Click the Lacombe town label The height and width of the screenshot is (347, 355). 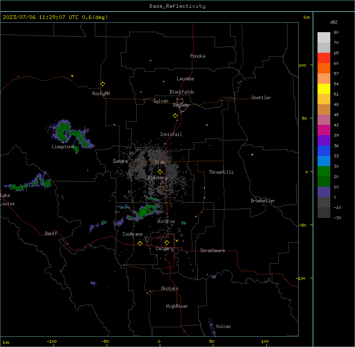click(185, 79)
